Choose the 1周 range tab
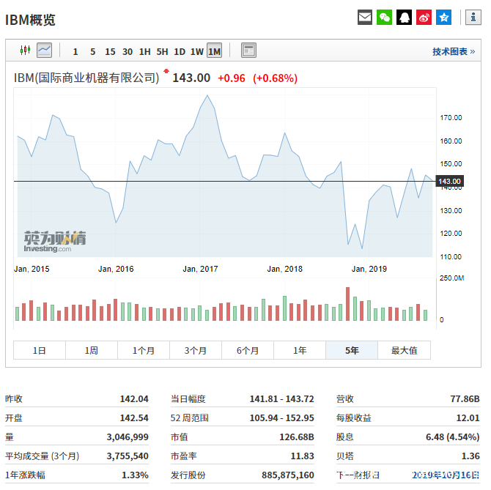Screen dimensions: 491x490 click(92, 350)
